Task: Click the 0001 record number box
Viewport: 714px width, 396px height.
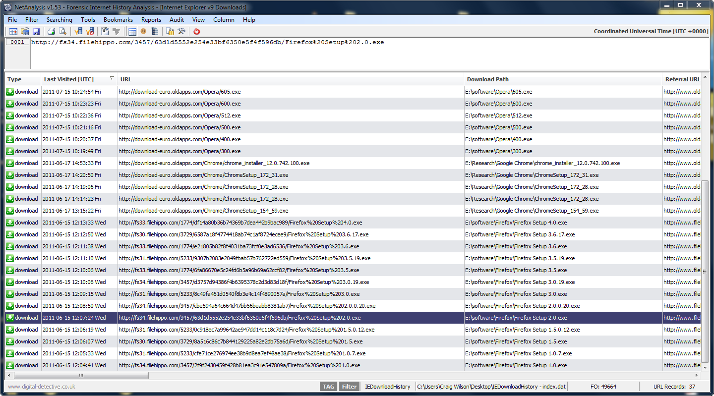Action: pyautogui.click(x=17, y=42)
